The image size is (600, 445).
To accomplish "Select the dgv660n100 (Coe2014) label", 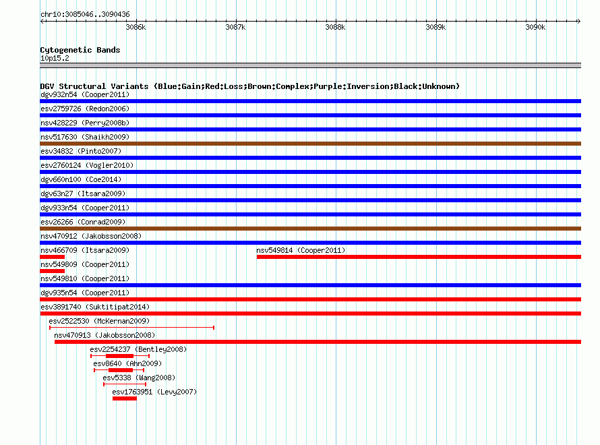I will tap(81, 179).
